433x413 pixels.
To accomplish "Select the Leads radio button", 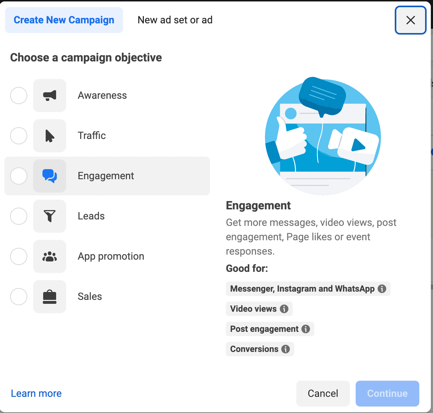I will (x=19, y=216).
